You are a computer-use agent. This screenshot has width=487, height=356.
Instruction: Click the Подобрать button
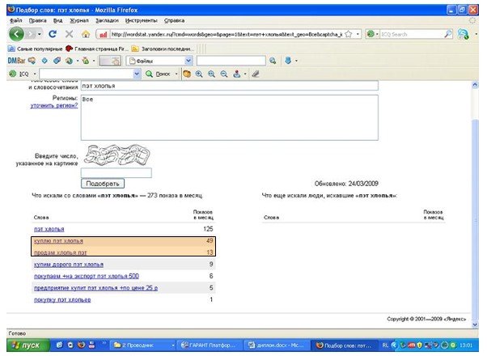103,184
